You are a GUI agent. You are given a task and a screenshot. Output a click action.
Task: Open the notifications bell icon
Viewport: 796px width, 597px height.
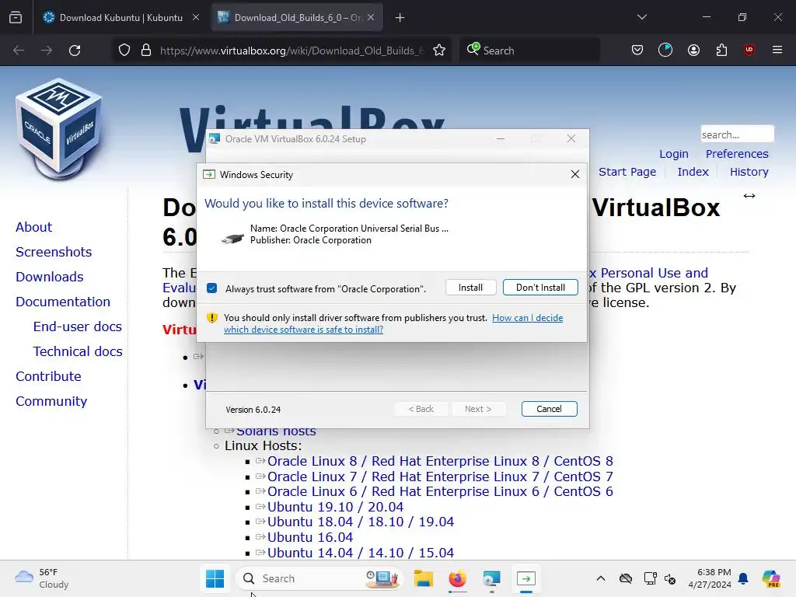[743, 578]
